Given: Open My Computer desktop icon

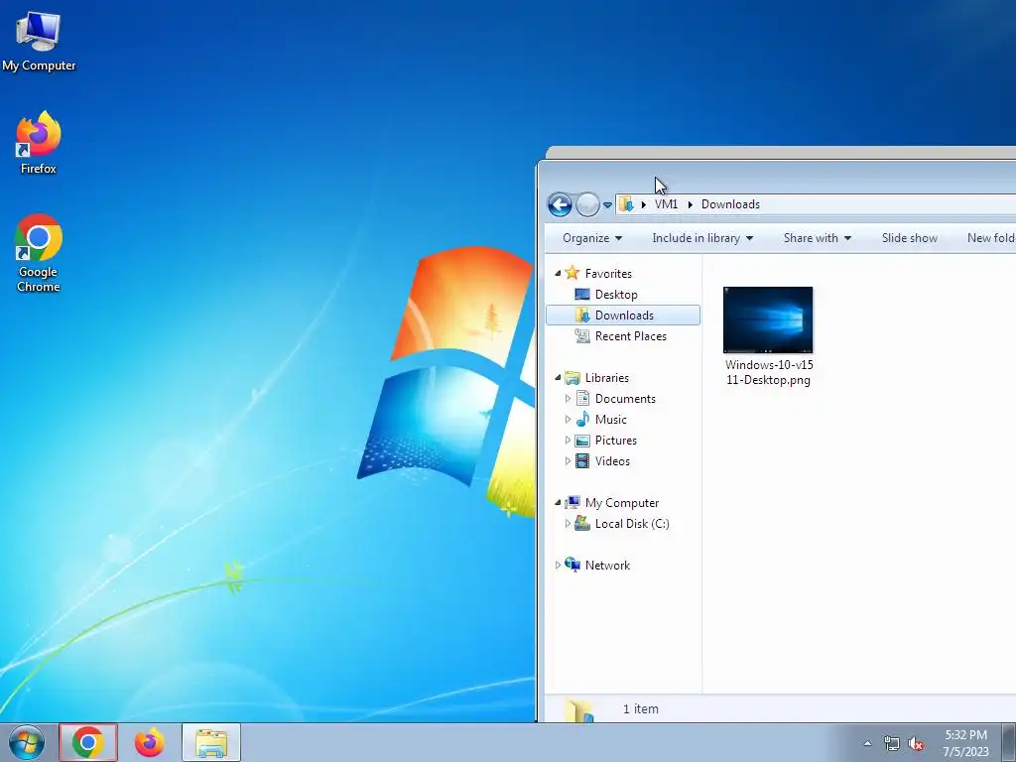Looking at the screenshot, I should tap(39, 42).
